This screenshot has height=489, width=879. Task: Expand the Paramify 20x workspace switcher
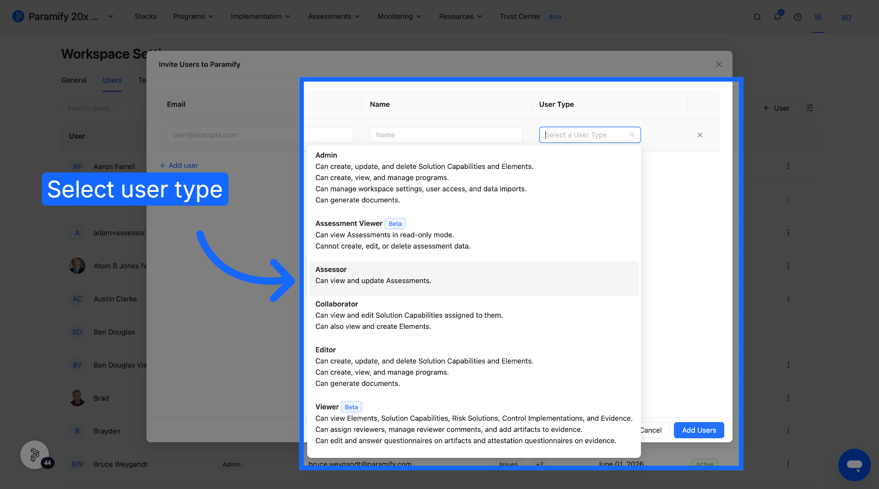110,16
